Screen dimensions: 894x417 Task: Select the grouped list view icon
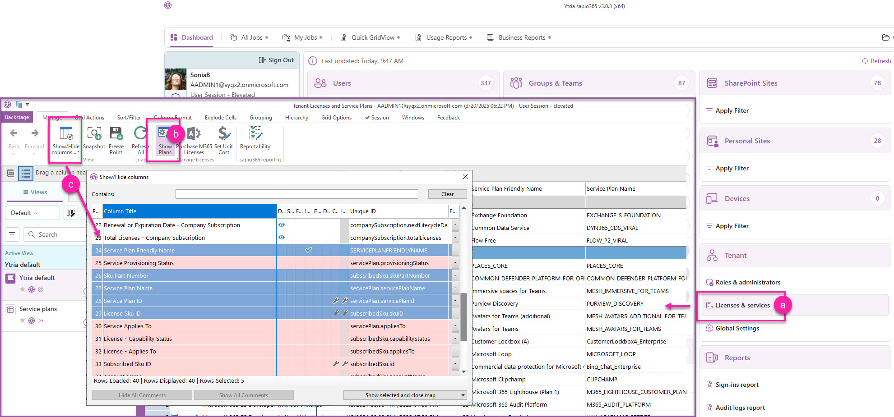coord(26,174)
